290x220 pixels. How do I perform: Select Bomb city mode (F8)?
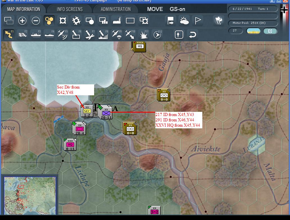[103, 34]
